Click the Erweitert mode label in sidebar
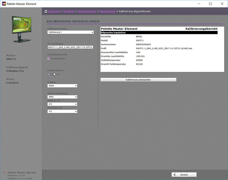Viewport: 228px width, 180px height. tap(13, 83)
